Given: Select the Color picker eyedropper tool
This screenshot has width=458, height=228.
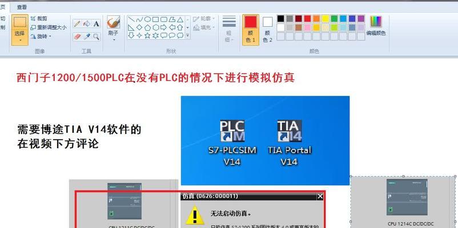Looking at the screenshot, I should pyautogui.click(x=87, y=36).
